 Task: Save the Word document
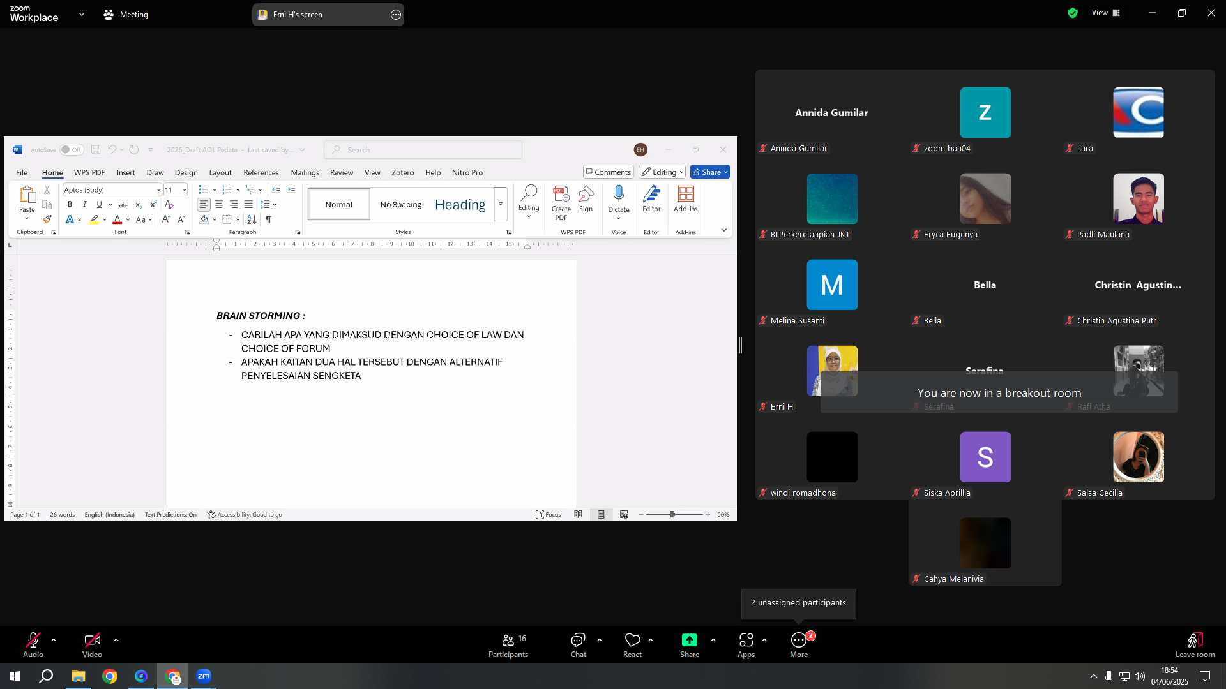tap(96, 150)
